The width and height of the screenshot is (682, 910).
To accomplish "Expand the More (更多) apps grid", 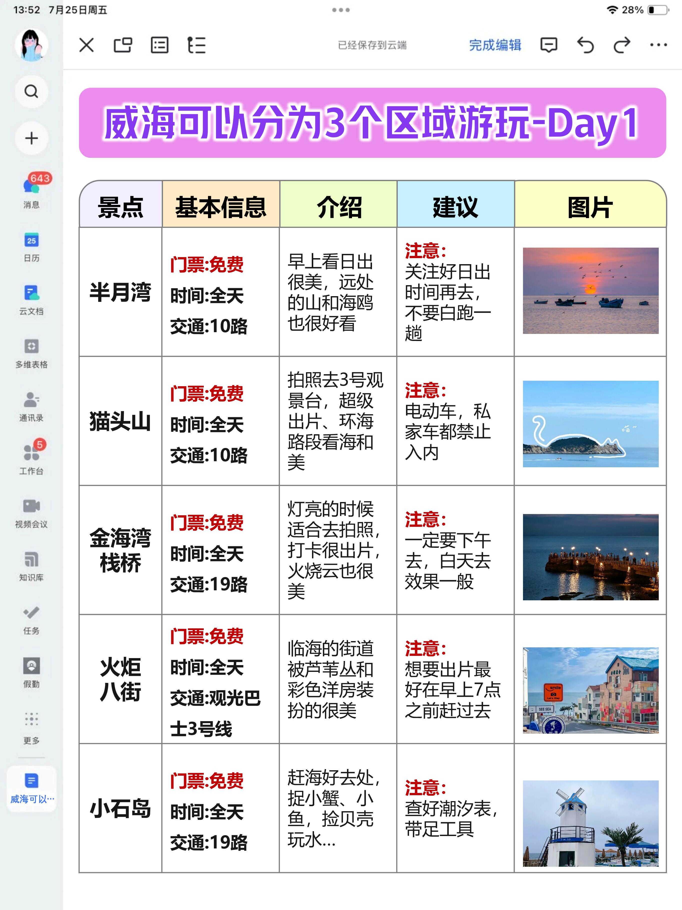I will [x=31, y=720].
